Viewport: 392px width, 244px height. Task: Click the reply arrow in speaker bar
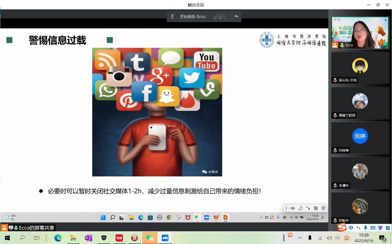[236, 16]
